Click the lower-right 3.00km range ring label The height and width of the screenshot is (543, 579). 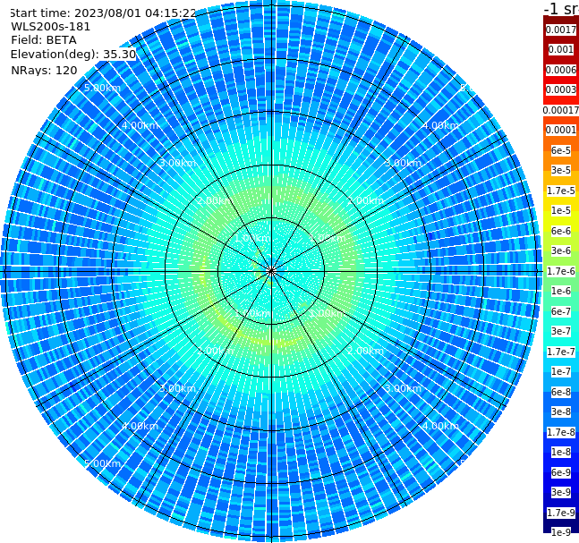point(403,388)
